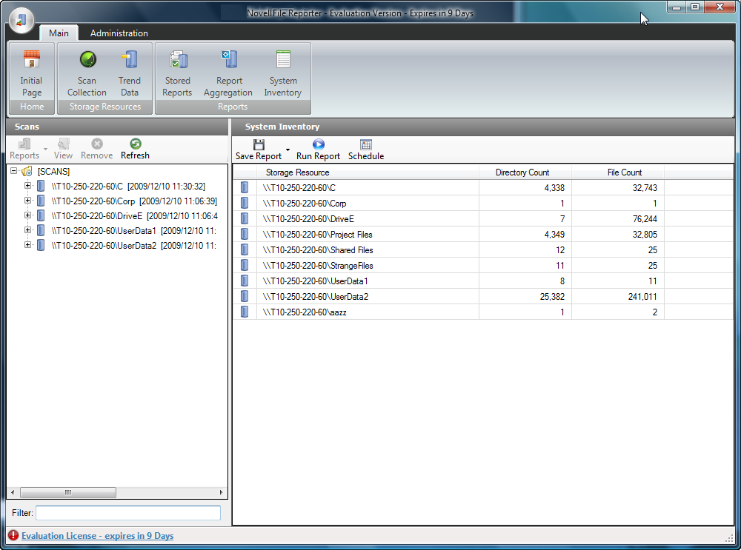Expand the \\T10-250-220-60\C scan node
741x550 pixels.
[28, 186]
